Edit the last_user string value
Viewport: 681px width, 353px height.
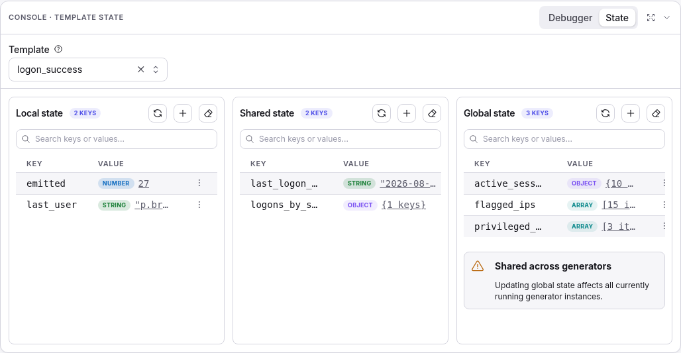tap(152, 205)
